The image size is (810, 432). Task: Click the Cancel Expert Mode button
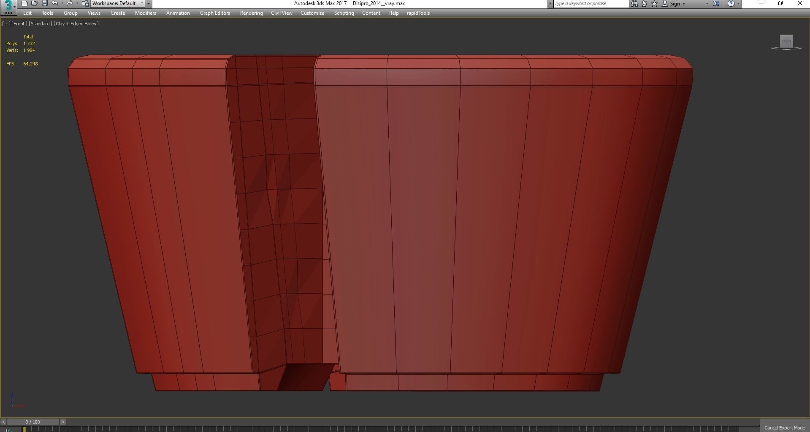pos(785,427)
